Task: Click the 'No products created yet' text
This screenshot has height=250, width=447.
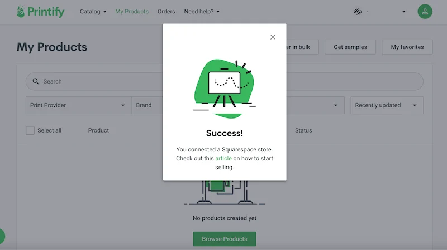Action: click(x=225, y=218)
